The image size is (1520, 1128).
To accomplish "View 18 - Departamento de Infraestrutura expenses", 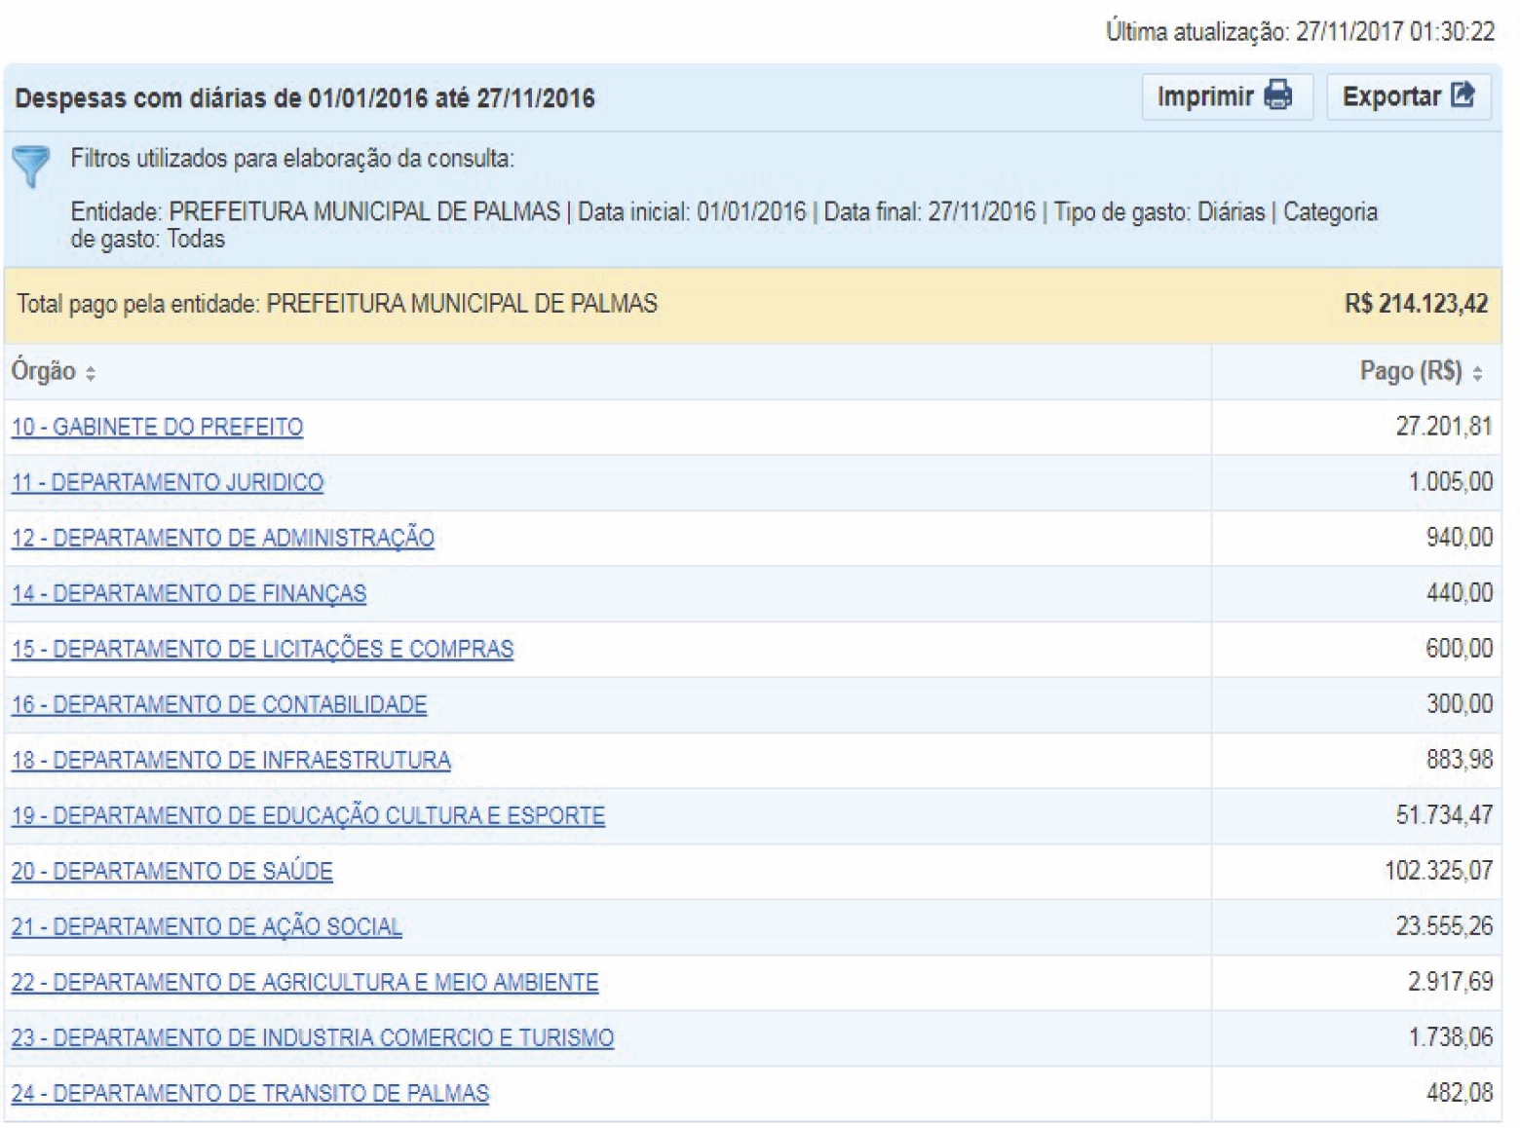I will [231, 760].
